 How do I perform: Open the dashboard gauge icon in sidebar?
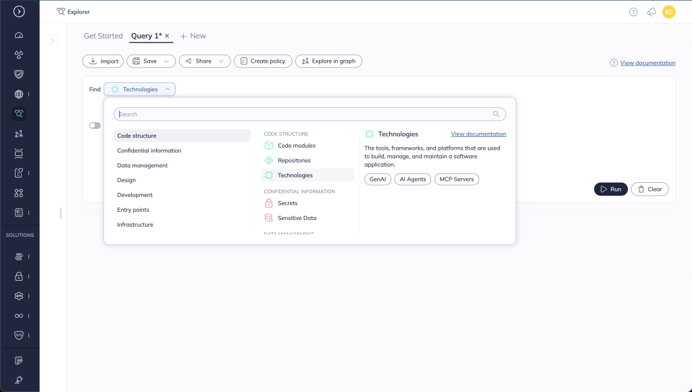19,35
